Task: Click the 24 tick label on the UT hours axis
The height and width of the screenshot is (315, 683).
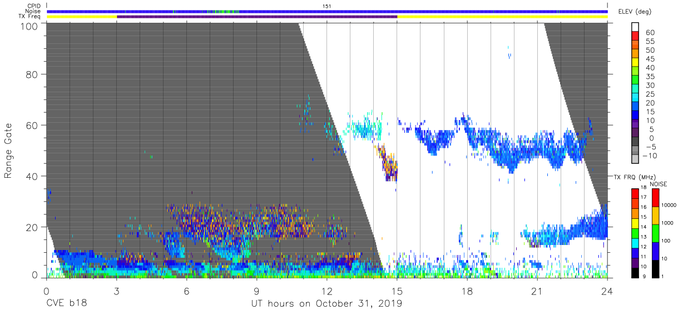Action: point(607,290)
